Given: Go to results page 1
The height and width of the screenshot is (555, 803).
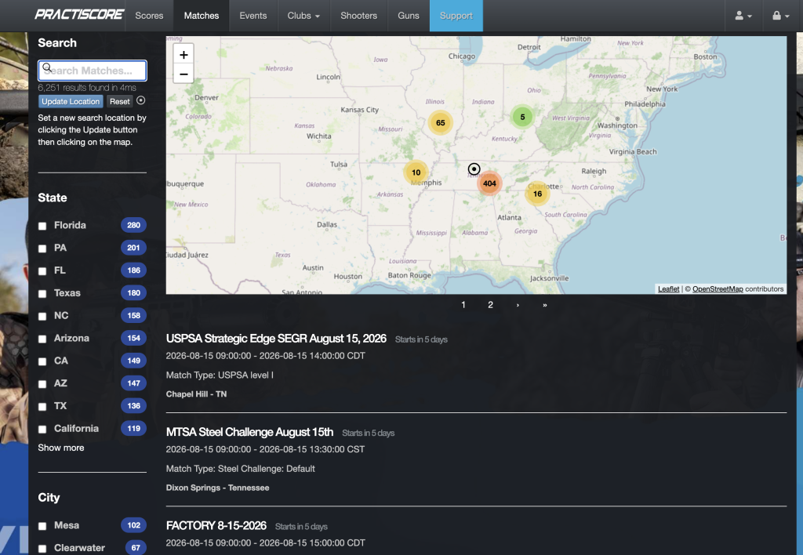Looking at the screenshot, I should point(463,305).
